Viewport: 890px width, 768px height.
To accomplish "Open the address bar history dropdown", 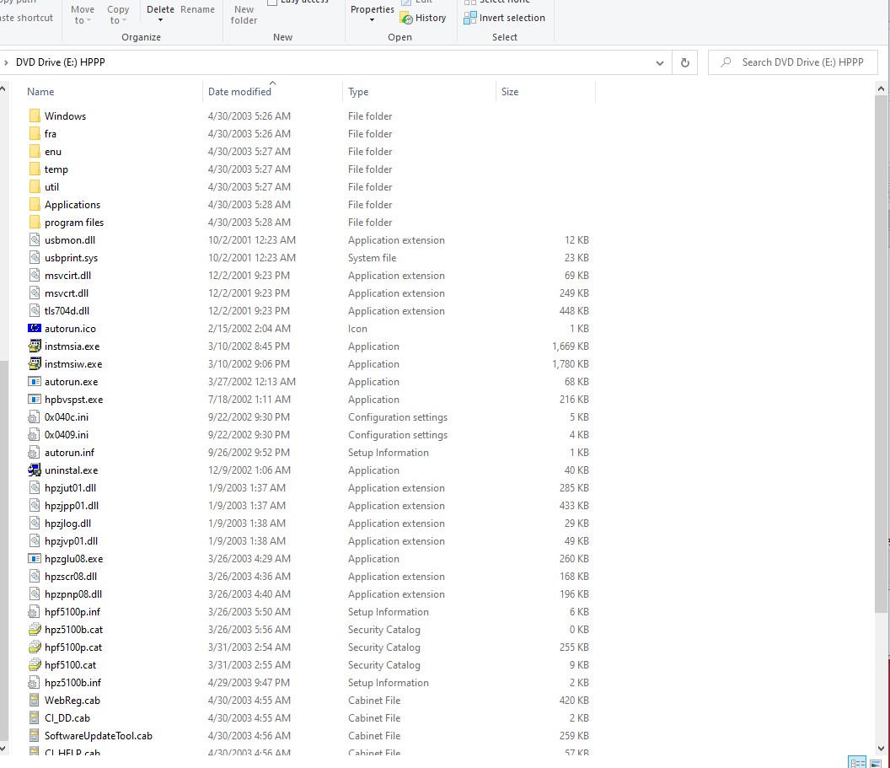I will 660,62.
